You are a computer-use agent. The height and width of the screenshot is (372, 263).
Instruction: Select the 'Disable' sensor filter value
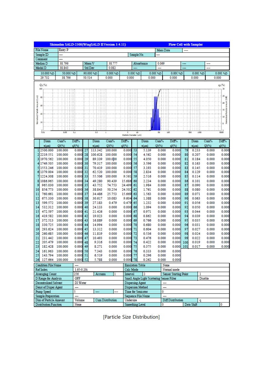(x=204, y=279)
